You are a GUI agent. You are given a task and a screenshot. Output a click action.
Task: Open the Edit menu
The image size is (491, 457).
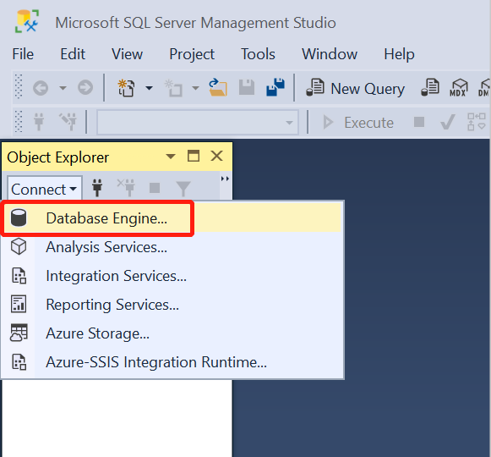(x=73, y=54)
